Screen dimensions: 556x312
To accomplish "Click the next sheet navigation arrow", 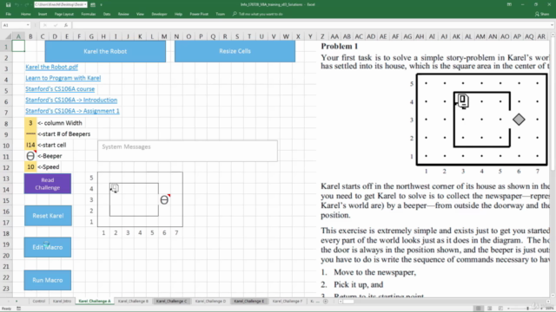I will (x=17, y=301).
